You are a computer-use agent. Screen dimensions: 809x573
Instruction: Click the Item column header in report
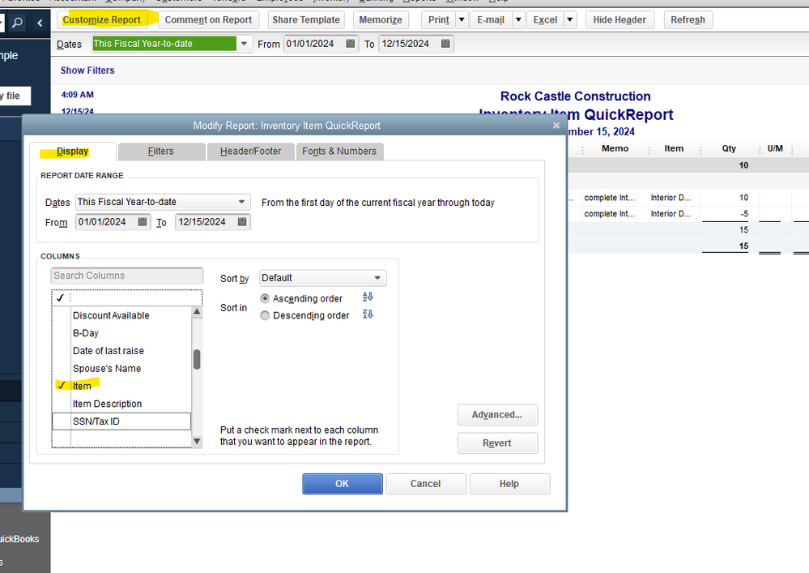coord(674,148)
